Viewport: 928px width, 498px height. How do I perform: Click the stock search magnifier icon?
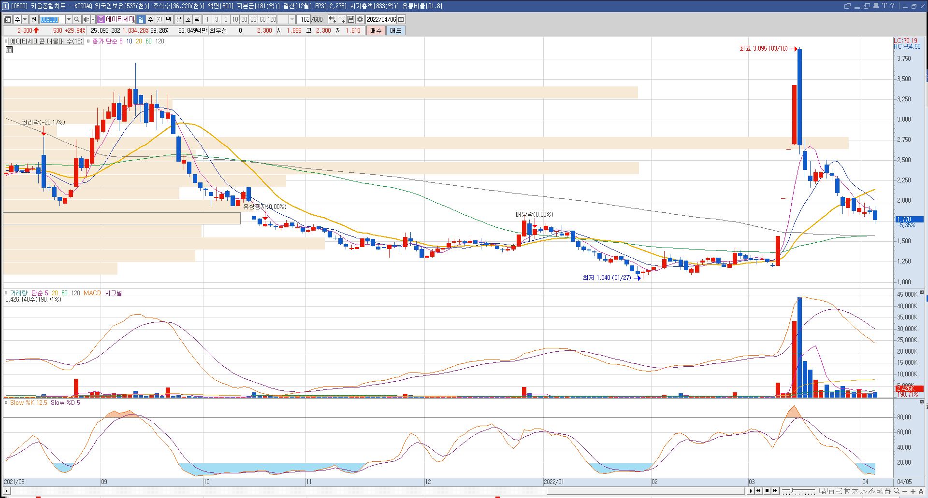[x=76, y=19]
